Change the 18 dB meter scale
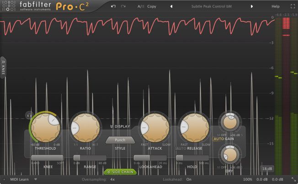The height and width of the screenshot is (184, 298). coord(267,168)
